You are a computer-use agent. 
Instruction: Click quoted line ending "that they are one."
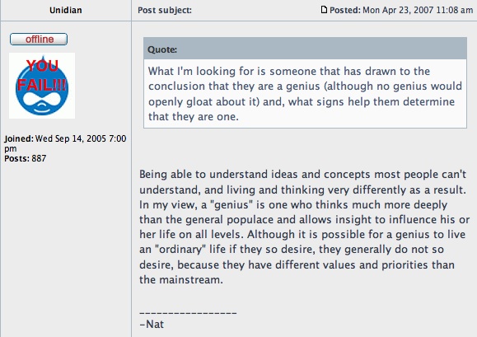pos(194,116)
